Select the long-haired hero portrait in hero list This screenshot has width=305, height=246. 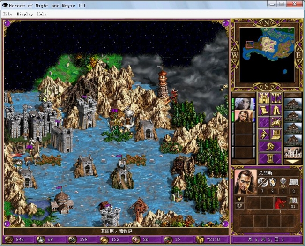click(x=244, y=116)
